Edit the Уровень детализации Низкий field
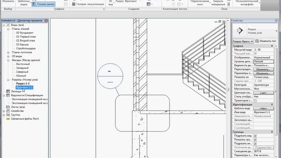The width and height of the screenshot is (281, 158). [263, 61]
